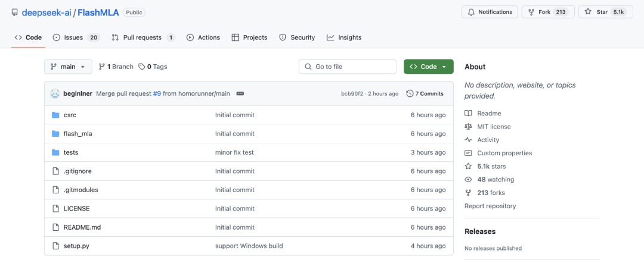Open the csrc folder
Screen dimensions: 644x260
click(x=70, y=115)
